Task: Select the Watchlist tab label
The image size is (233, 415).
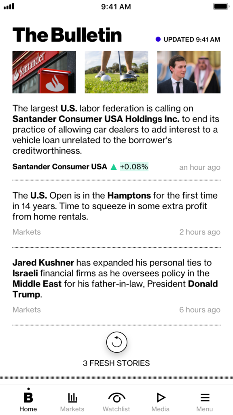Action: coord(116,409)
